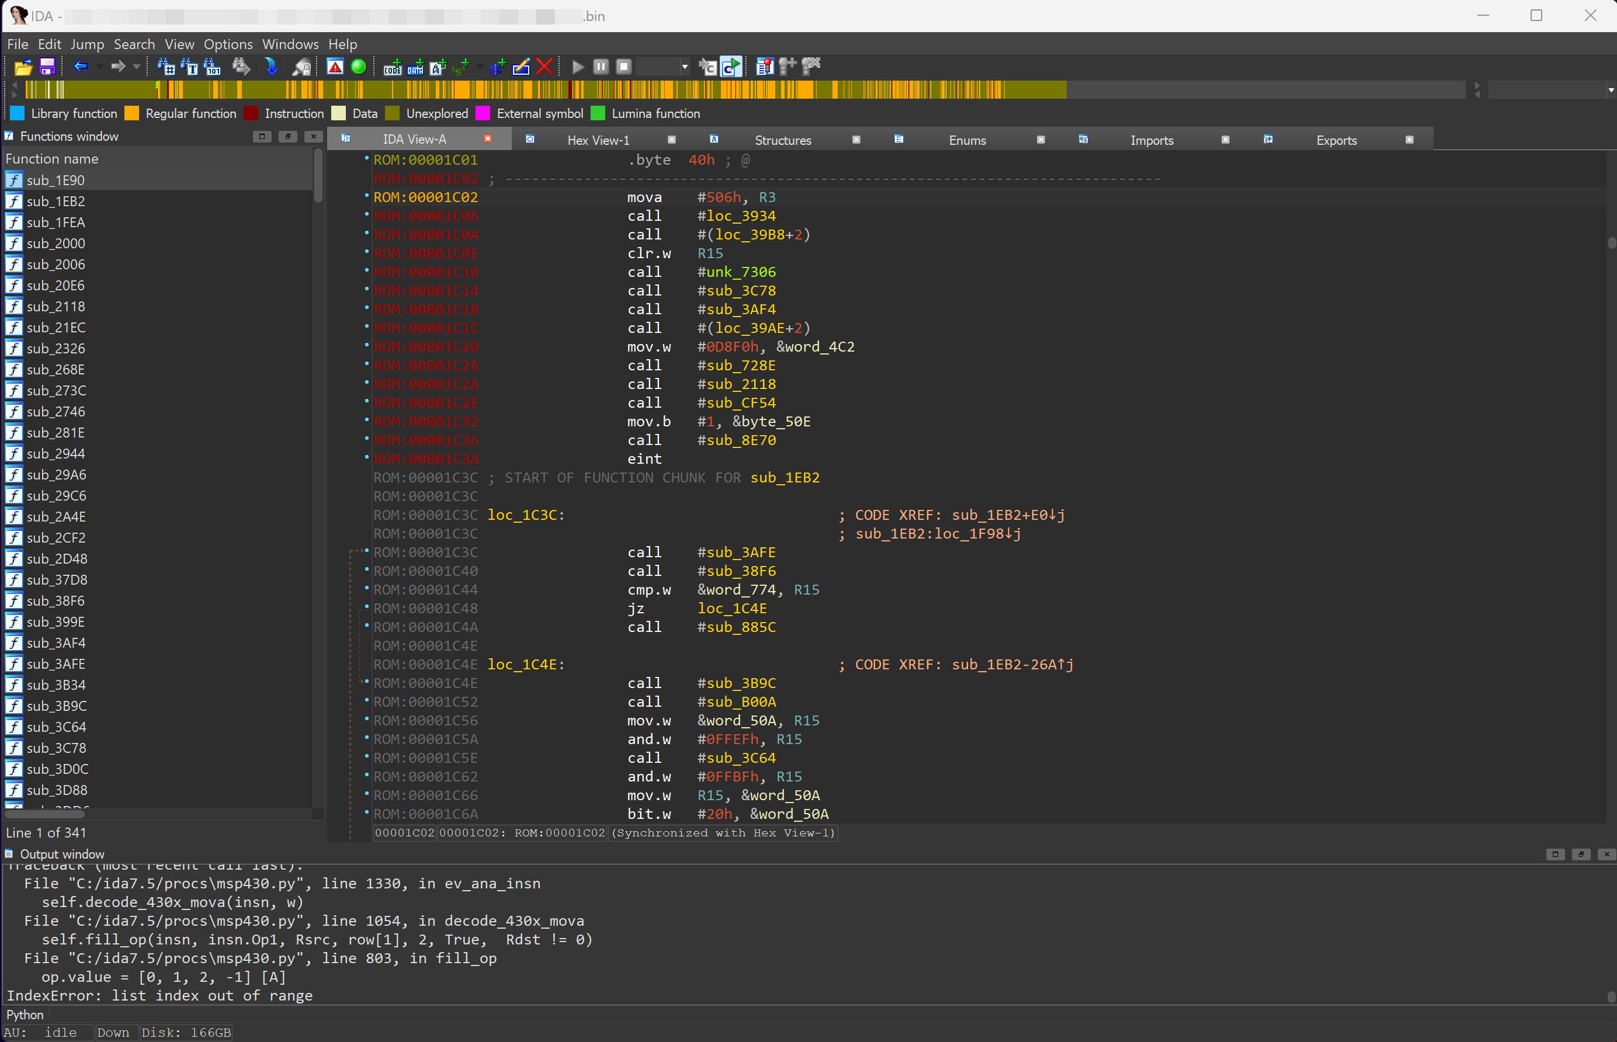Close the IDA View-A tab
The height and width of the screenshot is (1042, 1617).
point(488,138)
